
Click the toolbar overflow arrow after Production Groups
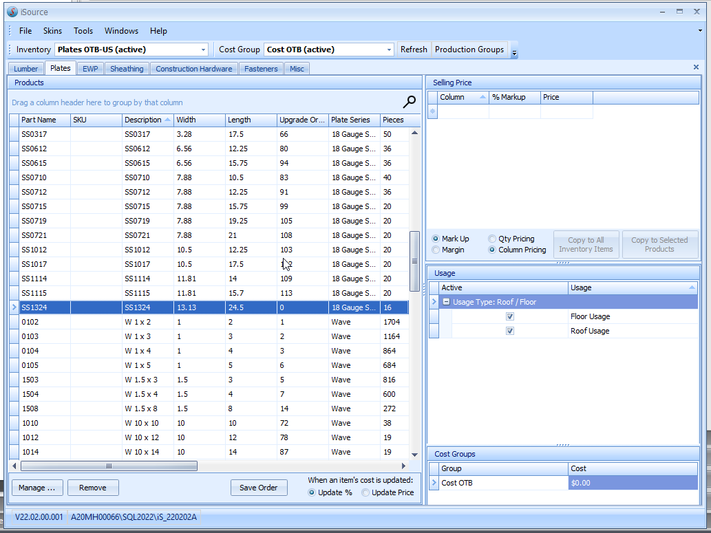(514, 52)
